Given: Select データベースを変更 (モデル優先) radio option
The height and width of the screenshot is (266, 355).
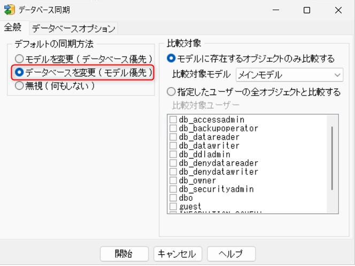Looking at the screenshot, I should pyautogui.click(x=20, y=72).
